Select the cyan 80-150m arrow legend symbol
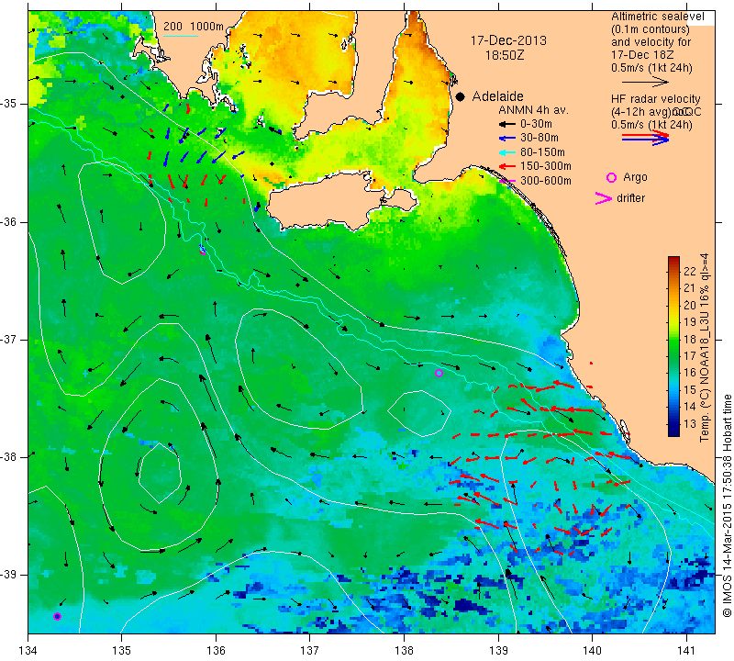 pos(506,152)
